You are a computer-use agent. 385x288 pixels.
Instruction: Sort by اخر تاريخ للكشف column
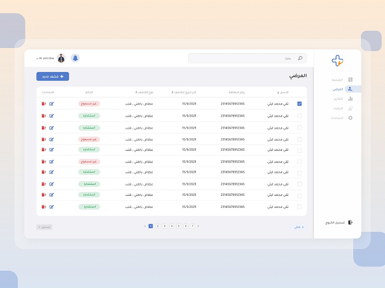pyautogui.click(x=184, y=92)
